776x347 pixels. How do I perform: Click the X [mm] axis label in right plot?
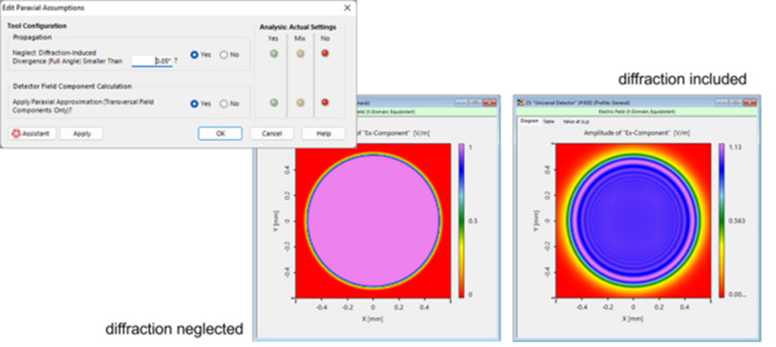click(633, 319)
